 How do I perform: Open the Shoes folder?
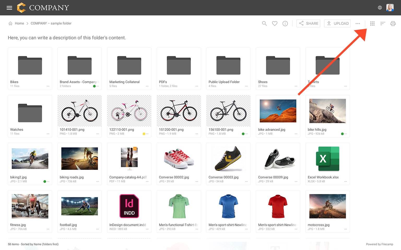278,69
